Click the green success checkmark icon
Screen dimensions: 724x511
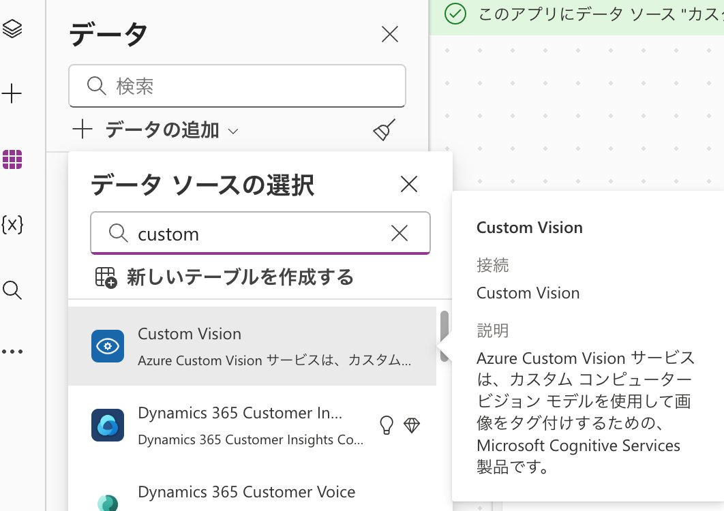455,14
